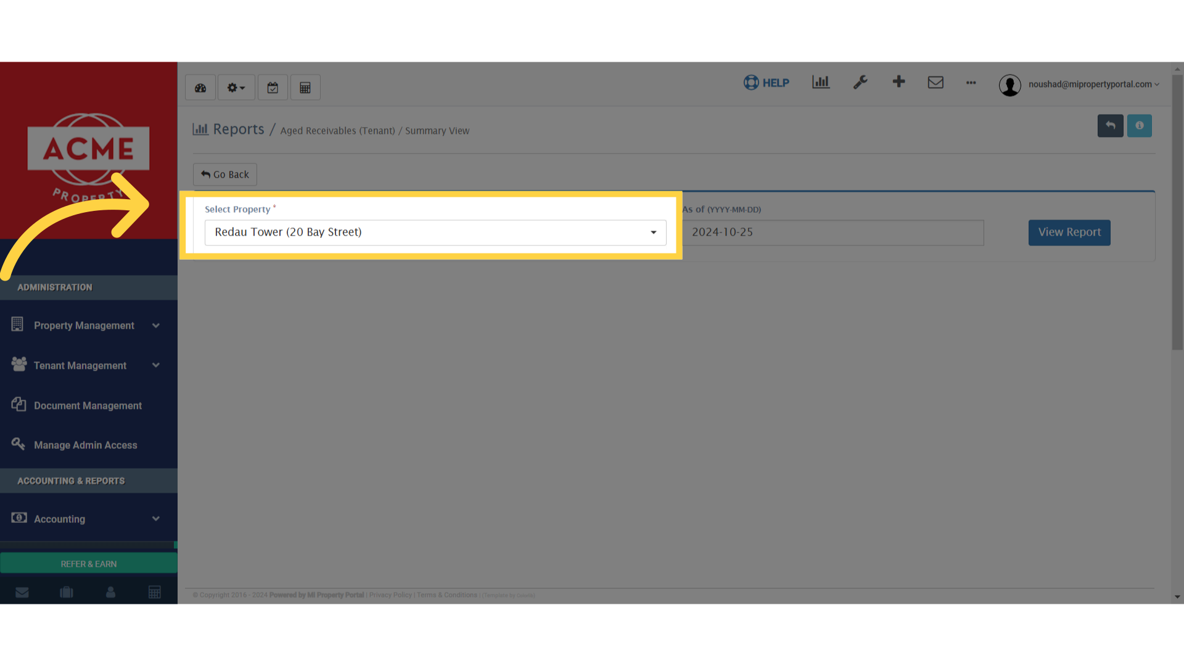The width and height of the screenshot is (1184, 666).
Task: Click the blue info icon button
Action: 1139,126
